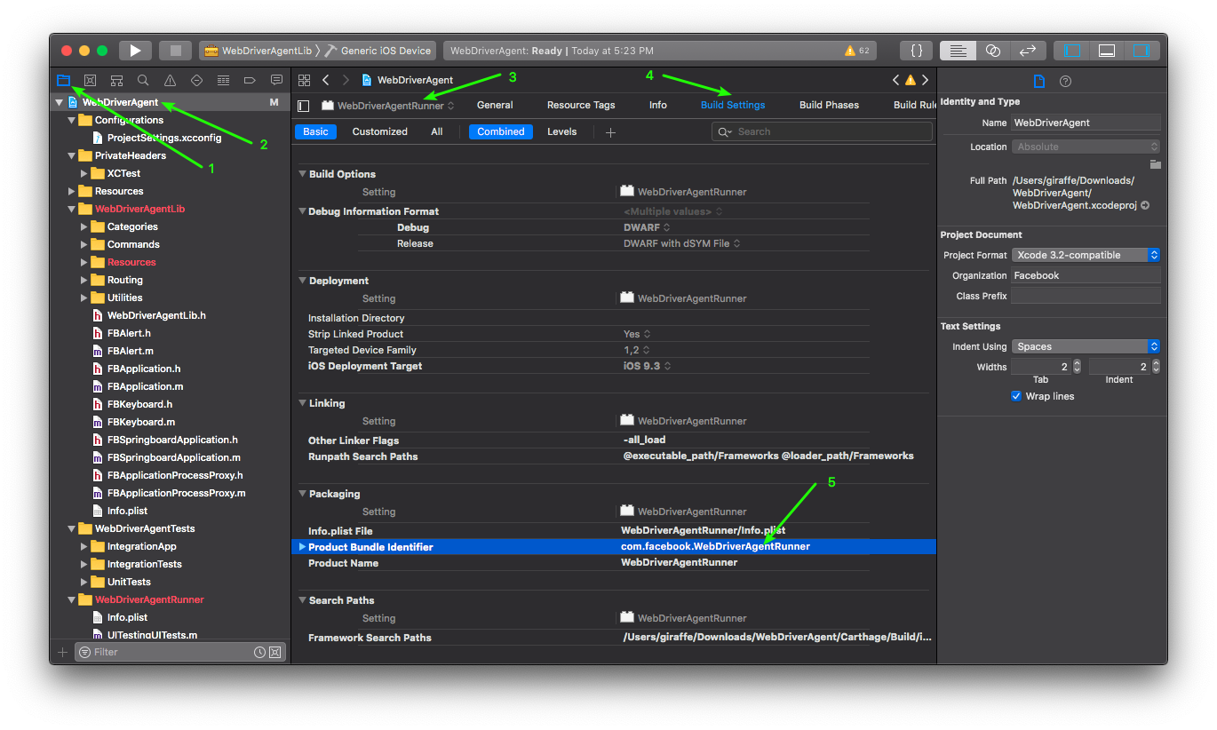Click the Run (play) button
This screenshot has height=730, width=1217.
point(136,51)
